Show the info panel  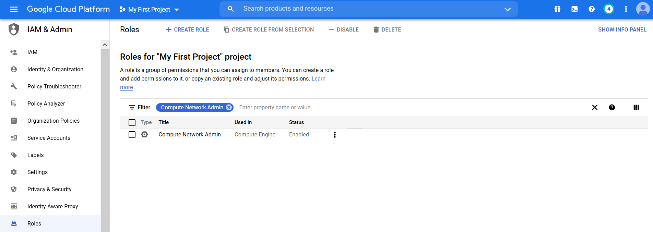622,30
